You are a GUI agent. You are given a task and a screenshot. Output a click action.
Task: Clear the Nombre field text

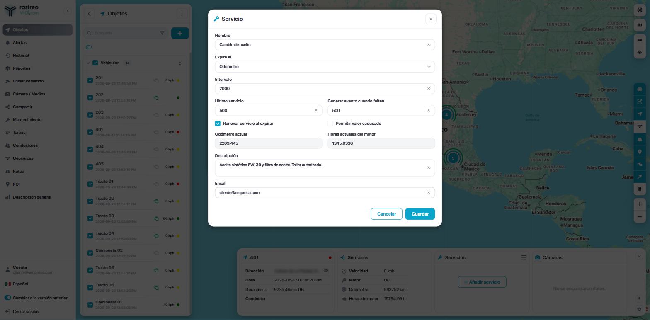429,45
